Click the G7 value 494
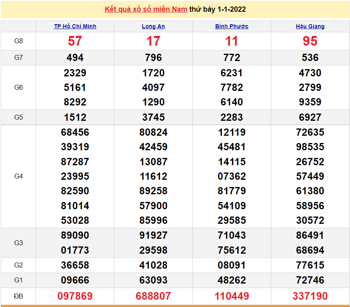 (75, 57)
